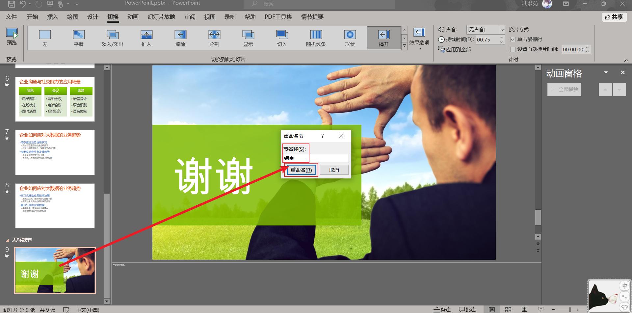Image resolution: width=632 pixels, height=313 pixels.
Task: Click the undo icon
Action: tap(23, 4)
